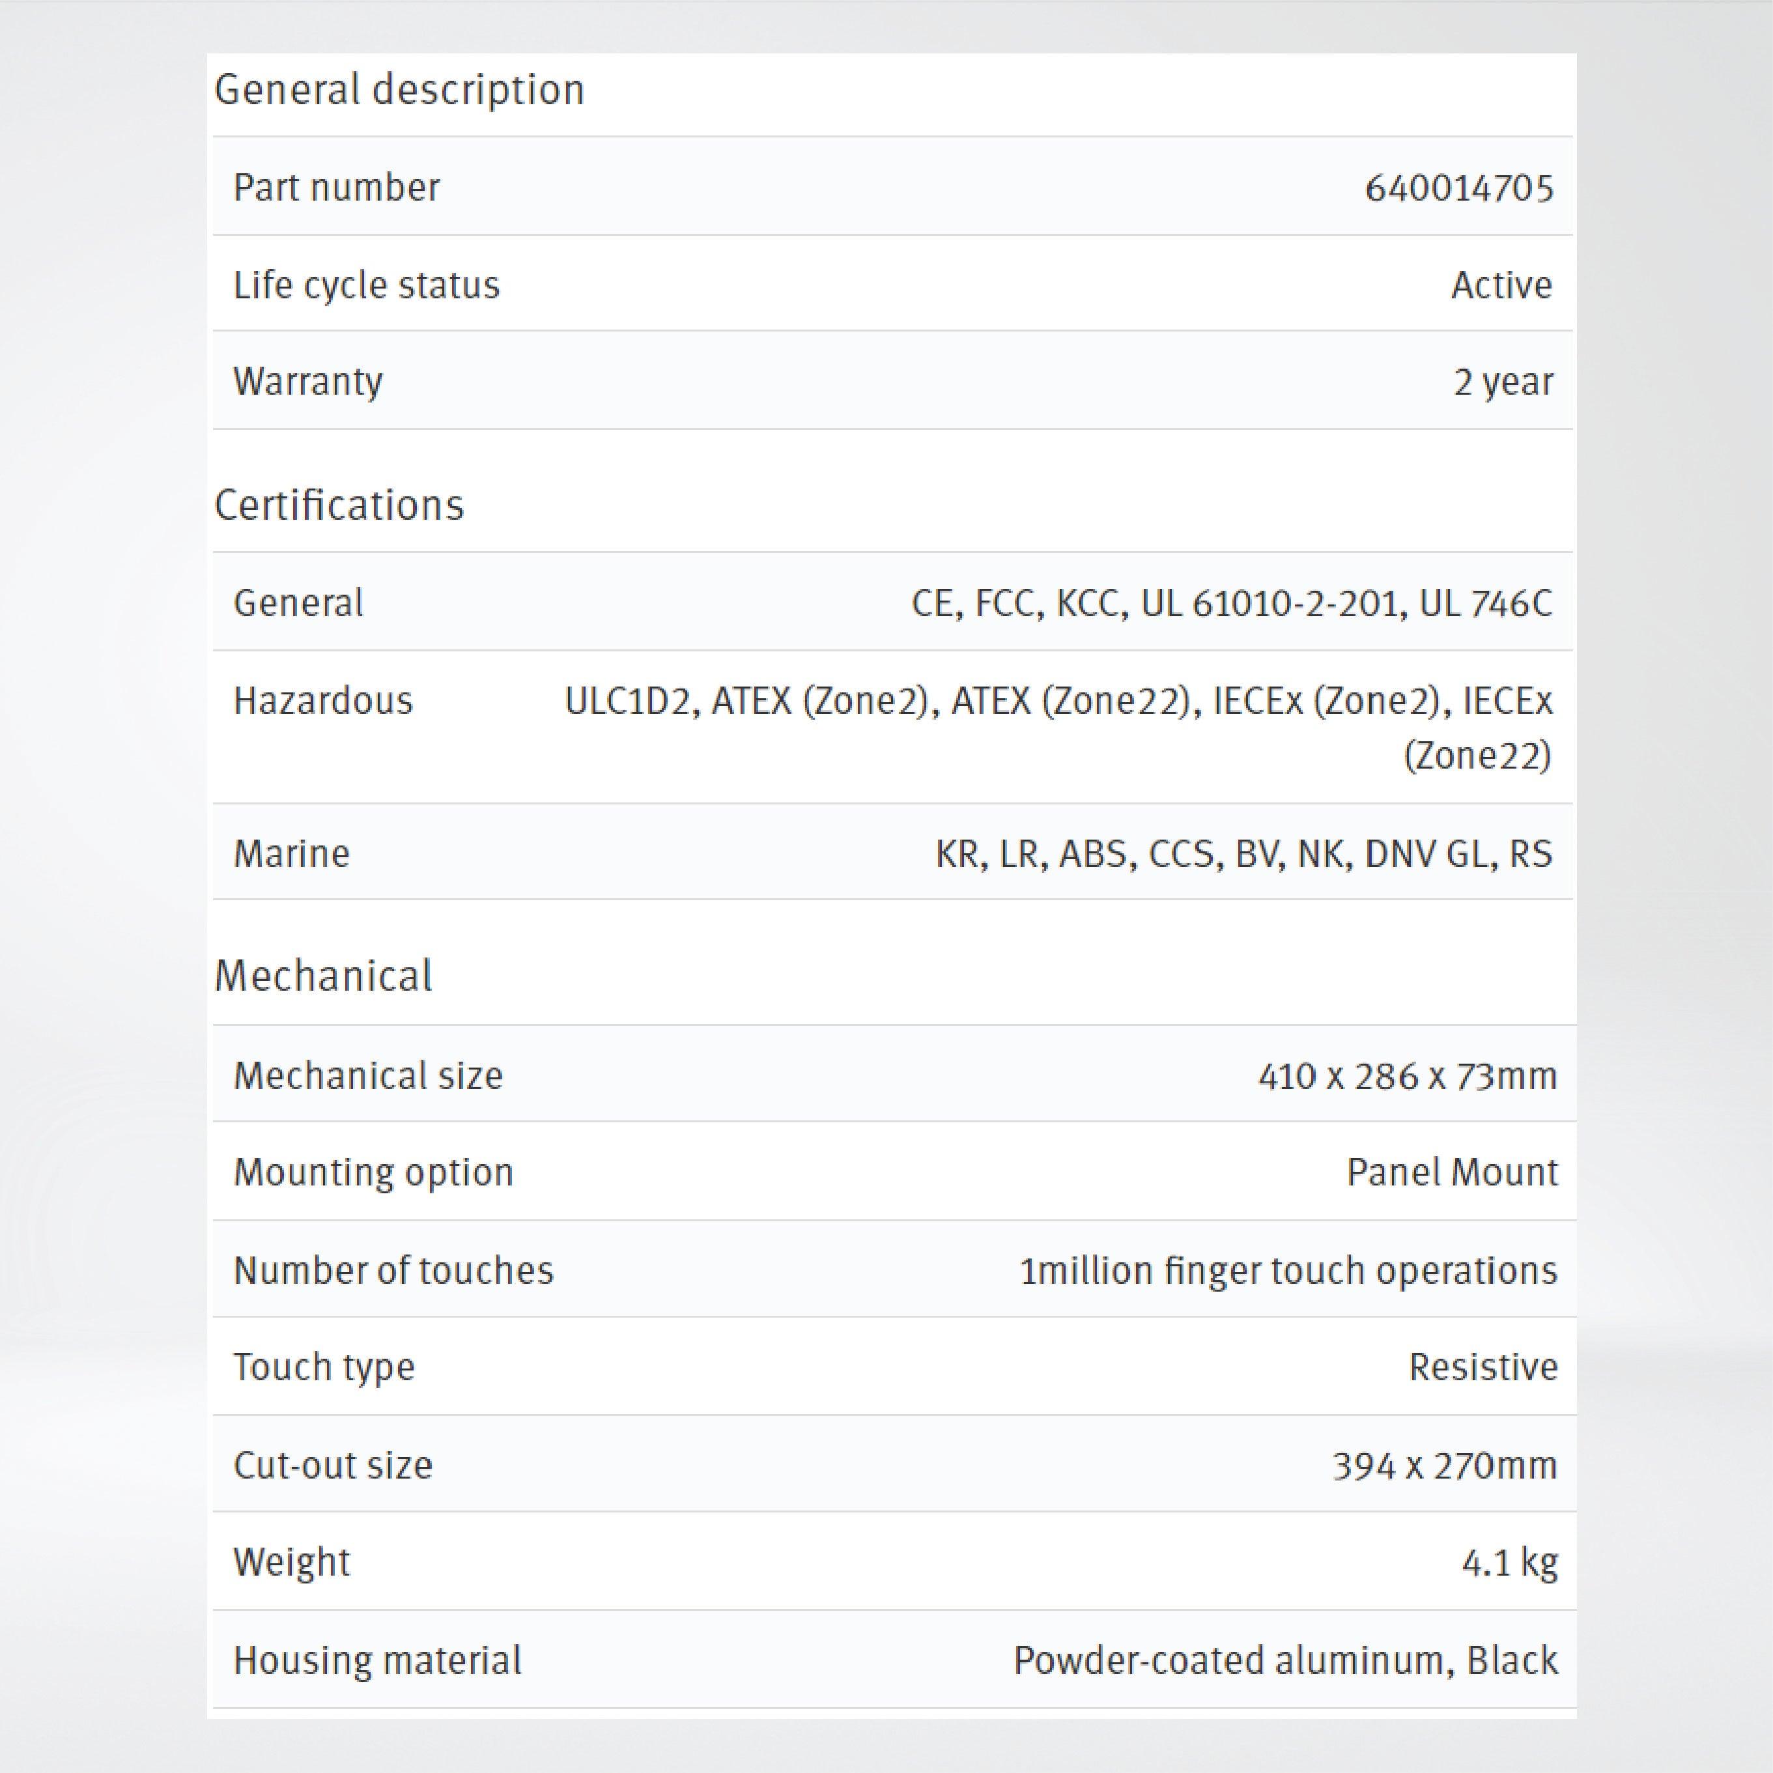Click the Weight 4.1 kg value
Screen dimensions: 1773x1773
click(x=1509, y=1562)
